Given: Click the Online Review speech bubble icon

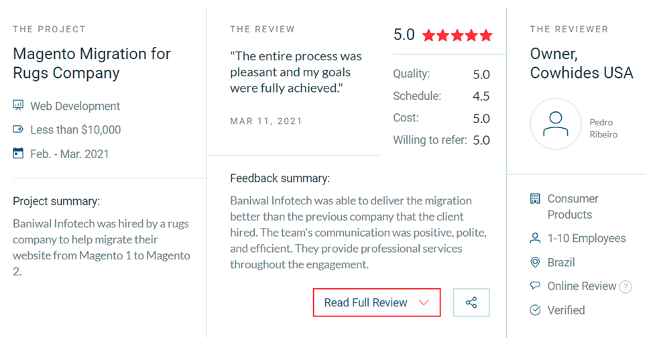Looking at the screenshot, I should coord(535,286).
